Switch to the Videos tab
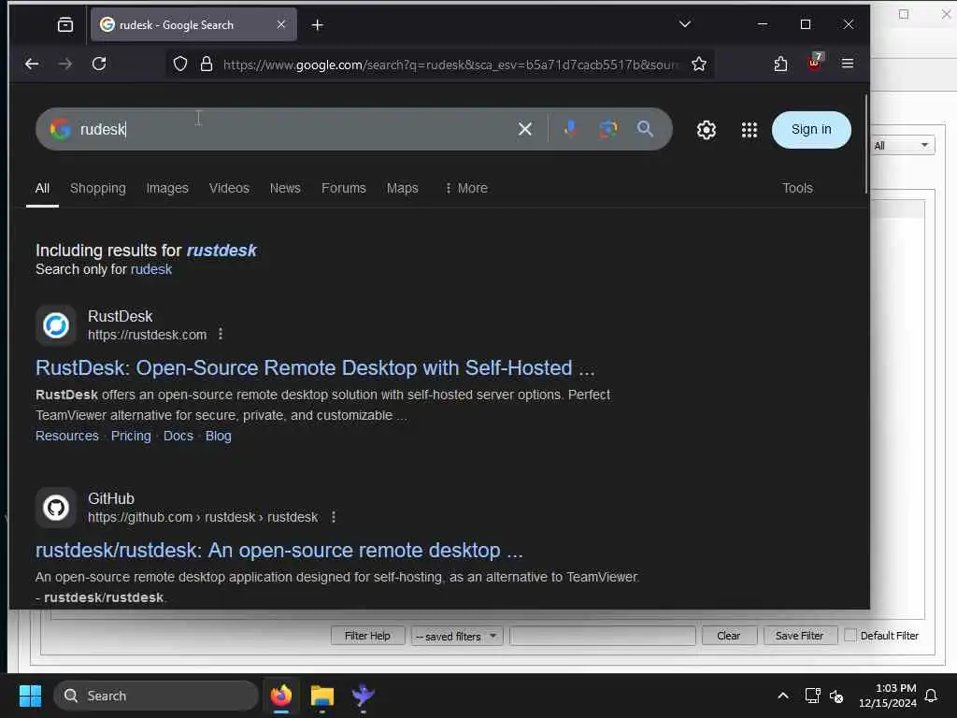The image size is (957, 718). [x=229, y=188]
